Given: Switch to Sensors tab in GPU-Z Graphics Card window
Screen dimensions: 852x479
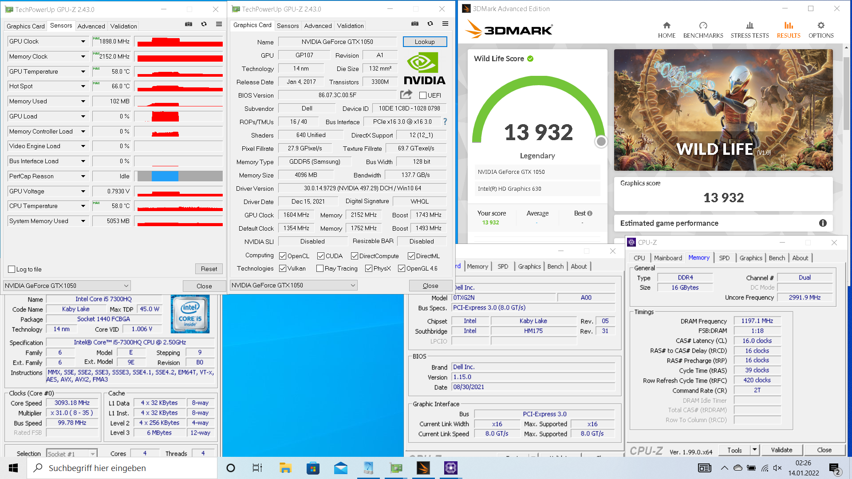Looking at the screenshot, I should 288,26.
